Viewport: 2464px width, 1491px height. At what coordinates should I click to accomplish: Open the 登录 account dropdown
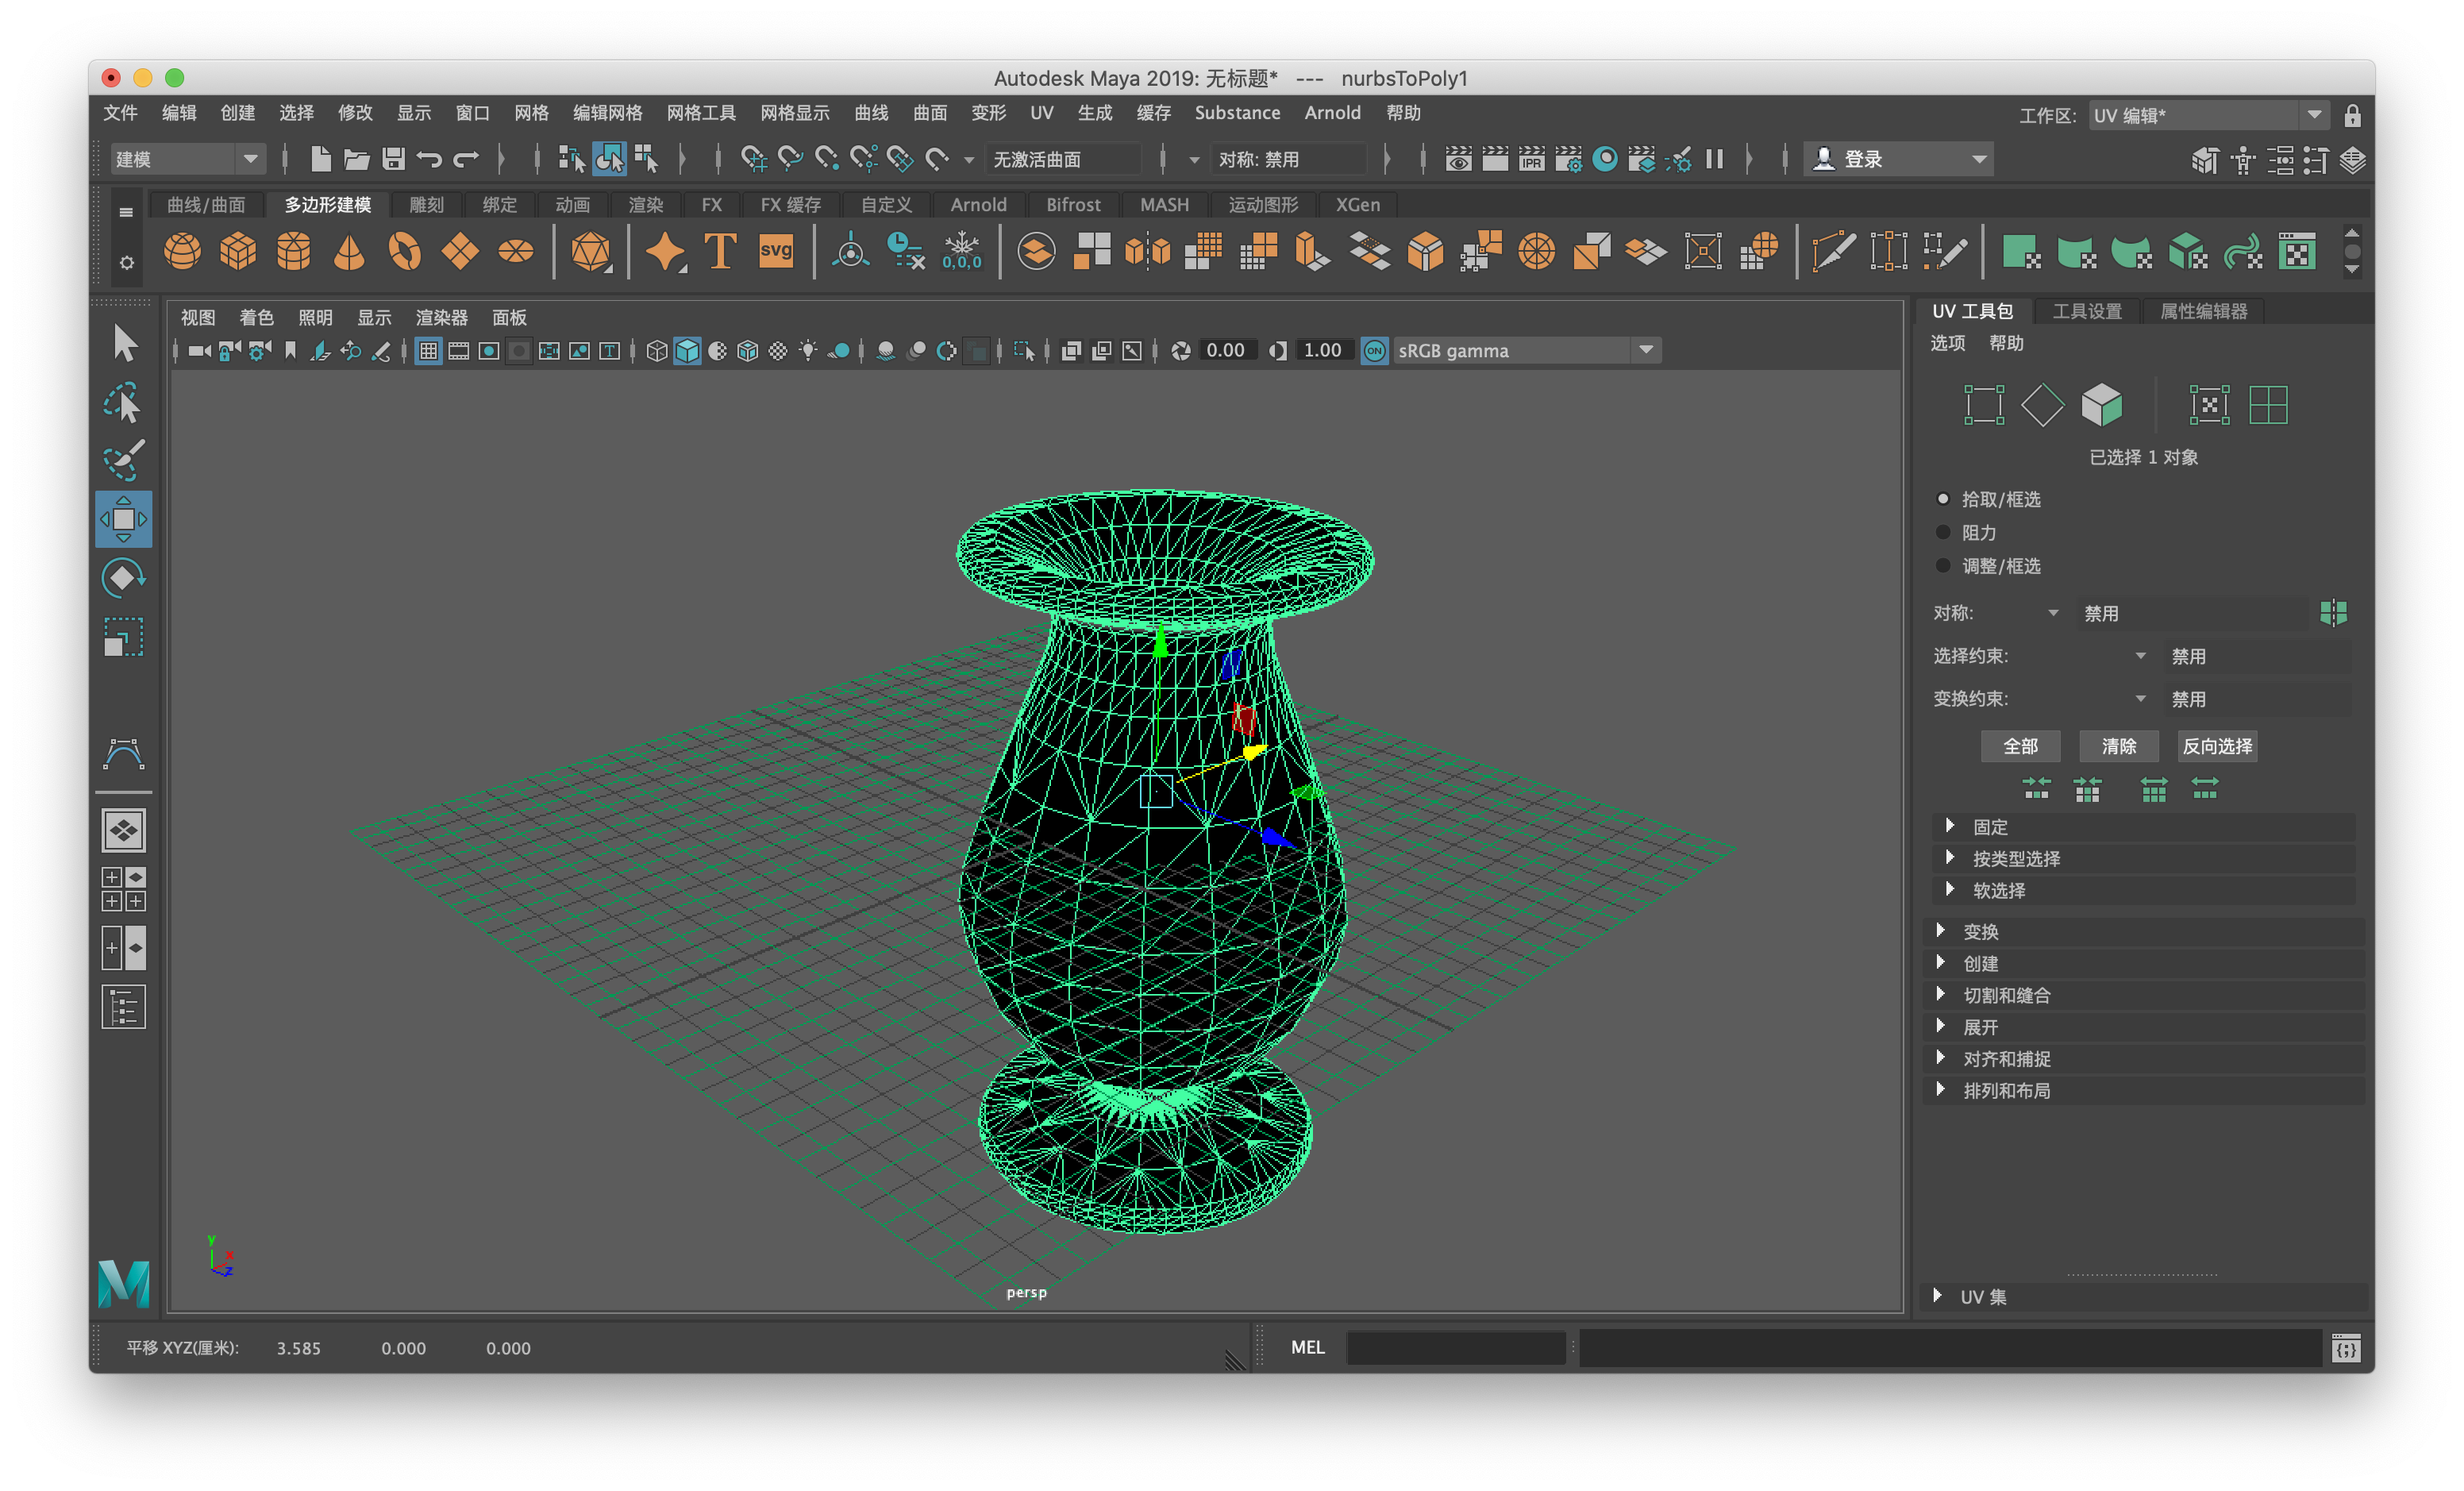1898,159
